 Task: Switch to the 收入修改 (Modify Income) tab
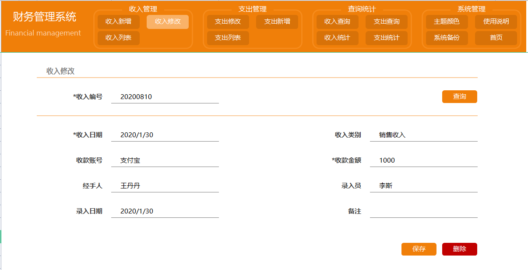167,21
